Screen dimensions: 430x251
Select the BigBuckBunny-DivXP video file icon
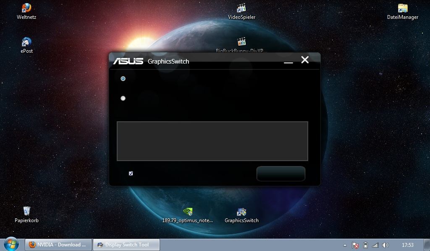pyautogui.click(x=241, y=44)
